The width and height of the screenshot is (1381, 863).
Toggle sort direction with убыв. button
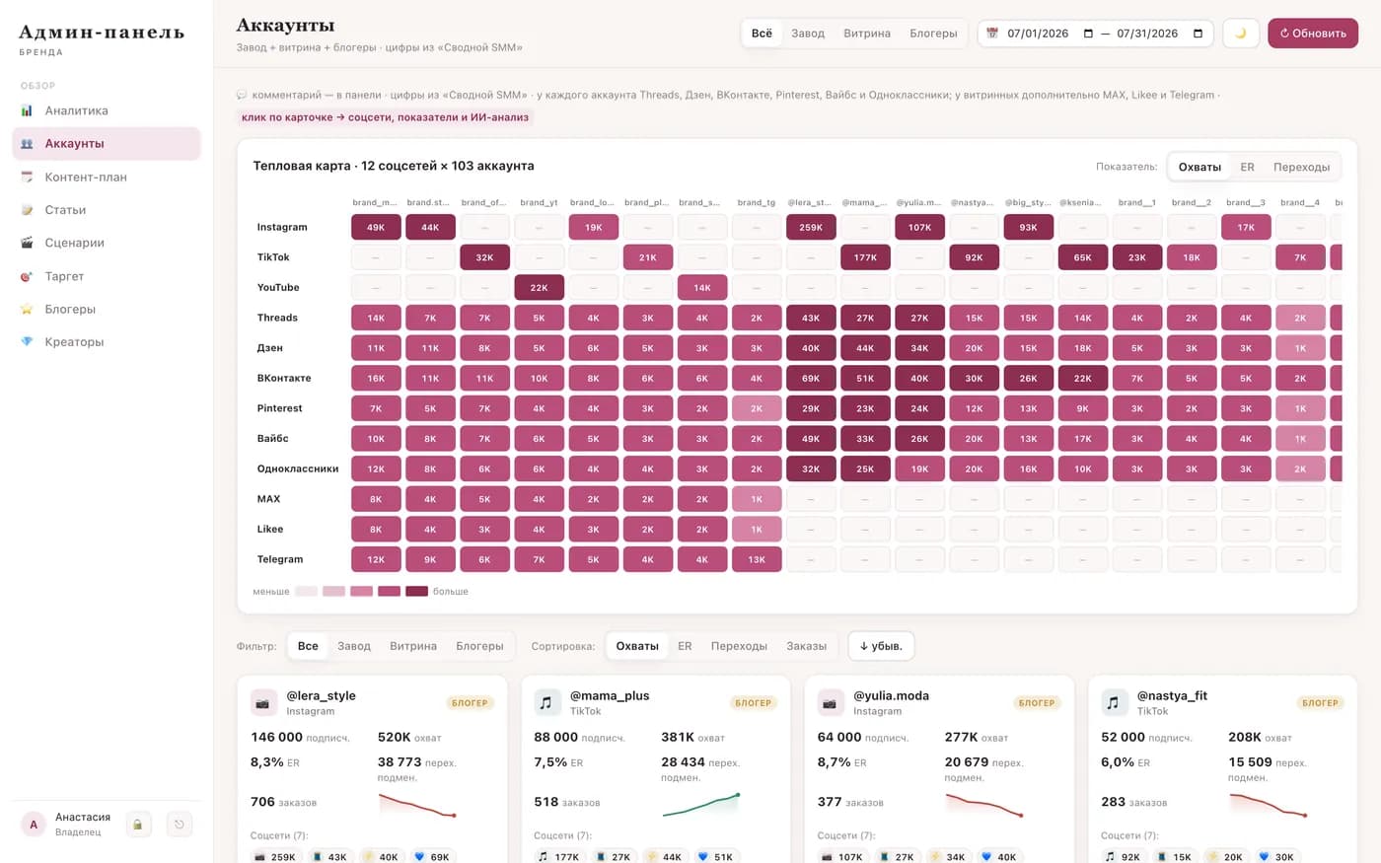[x=881, y=646]
